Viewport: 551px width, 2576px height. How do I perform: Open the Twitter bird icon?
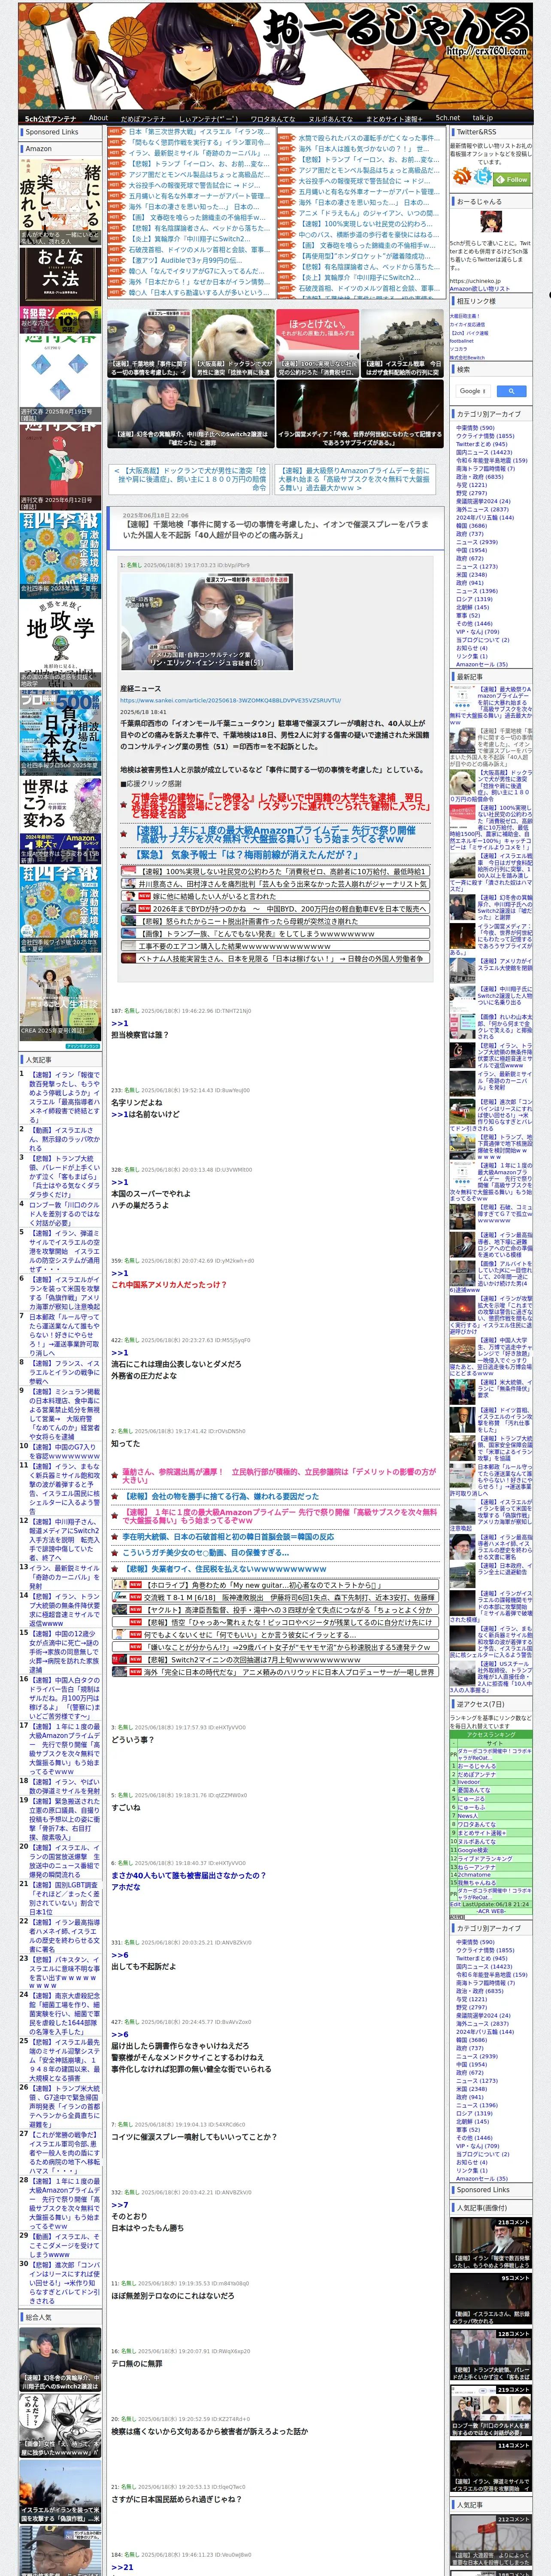(x=483, y=176)
